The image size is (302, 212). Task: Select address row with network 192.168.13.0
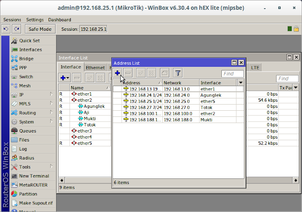[x=178, y=89]
